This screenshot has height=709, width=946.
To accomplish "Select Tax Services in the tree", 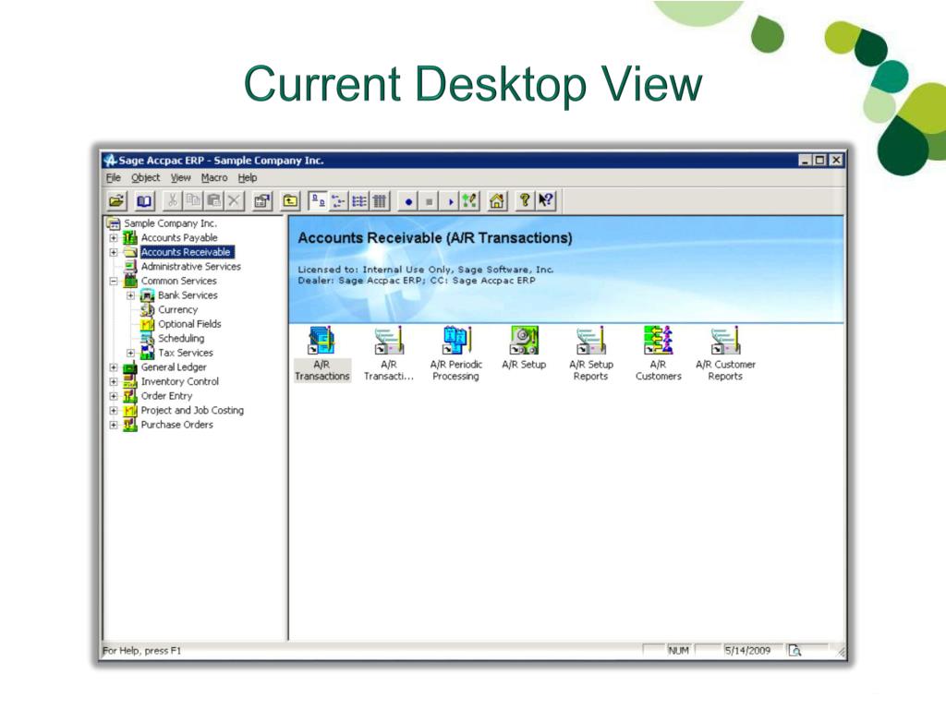I will (185, 353).
